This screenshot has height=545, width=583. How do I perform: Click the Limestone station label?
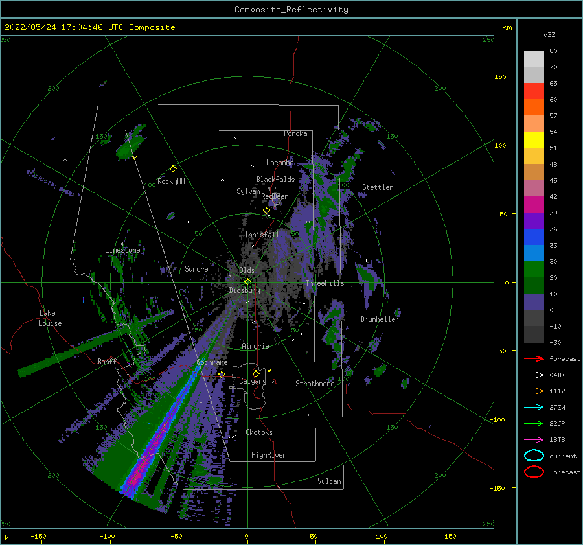(x=122, y=250)
